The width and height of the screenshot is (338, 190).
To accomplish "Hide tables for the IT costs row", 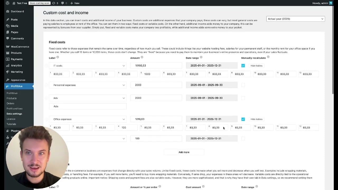I will point(256,65).
